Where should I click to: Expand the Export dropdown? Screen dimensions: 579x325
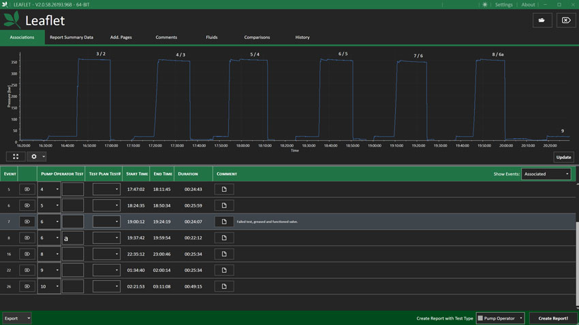coord(17,318)
